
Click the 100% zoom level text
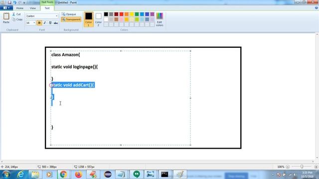click(x=281, y=167)
